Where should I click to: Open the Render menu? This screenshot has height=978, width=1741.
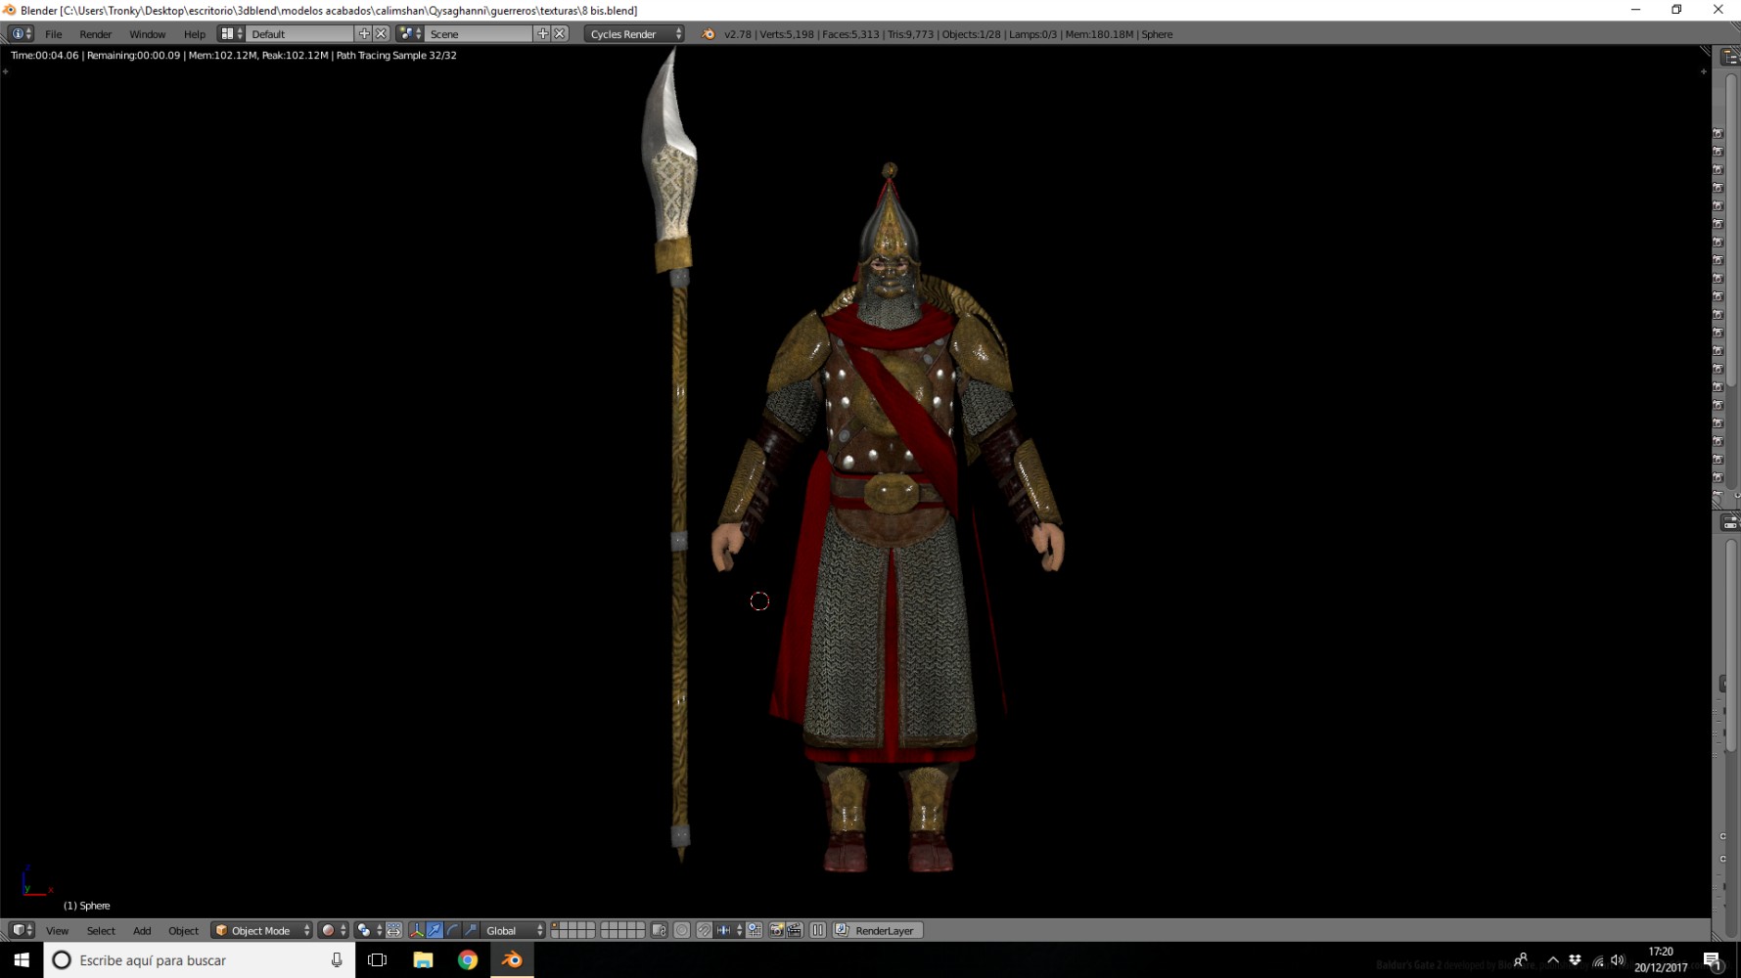click(95, 34)
